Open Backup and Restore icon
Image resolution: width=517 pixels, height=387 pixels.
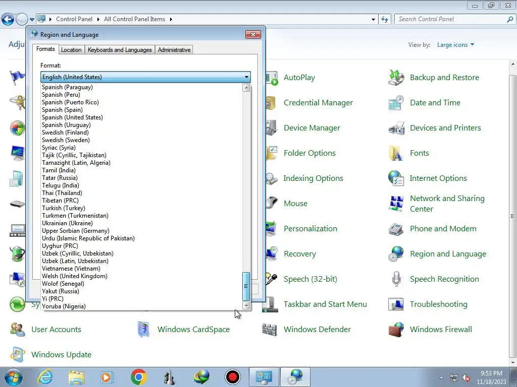coord(396,78)
